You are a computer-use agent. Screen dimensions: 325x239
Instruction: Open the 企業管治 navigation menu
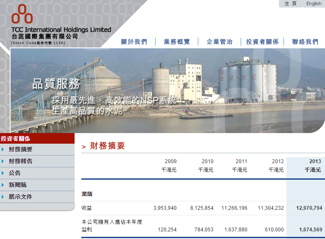click(x=219, y=42)
